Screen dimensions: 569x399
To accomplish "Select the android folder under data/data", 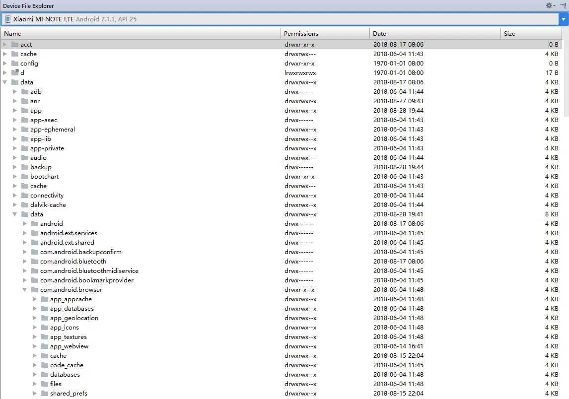I will [281, 223].
